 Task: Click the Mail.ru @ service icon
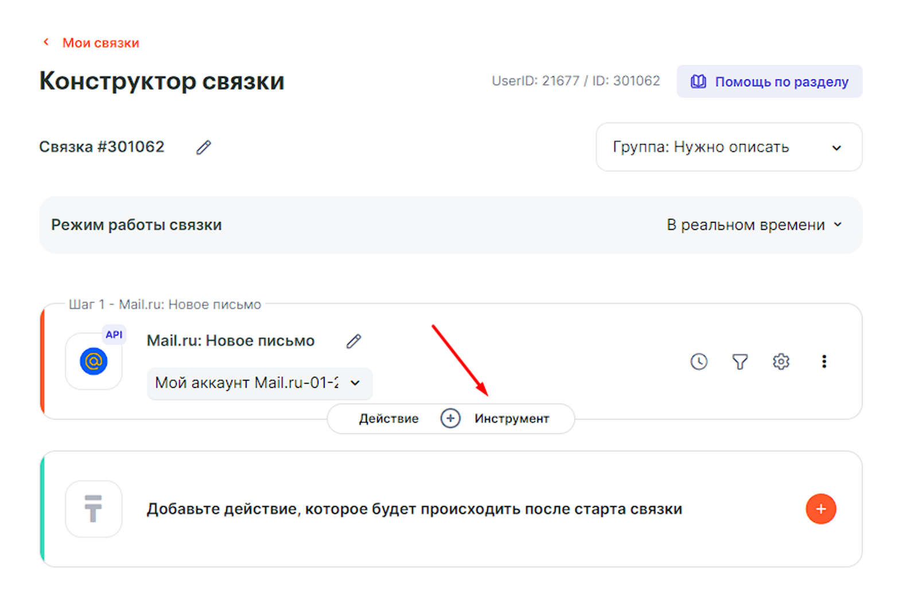(x=94, y=362)
